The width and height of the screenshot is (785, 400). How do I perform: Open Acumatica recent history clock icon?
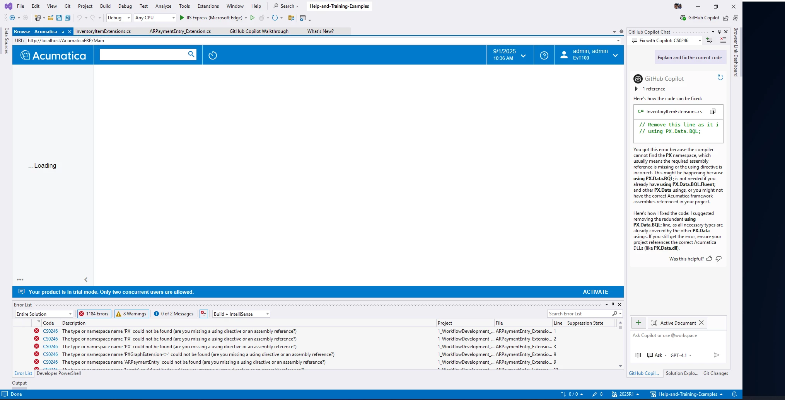tap(213, 56)
